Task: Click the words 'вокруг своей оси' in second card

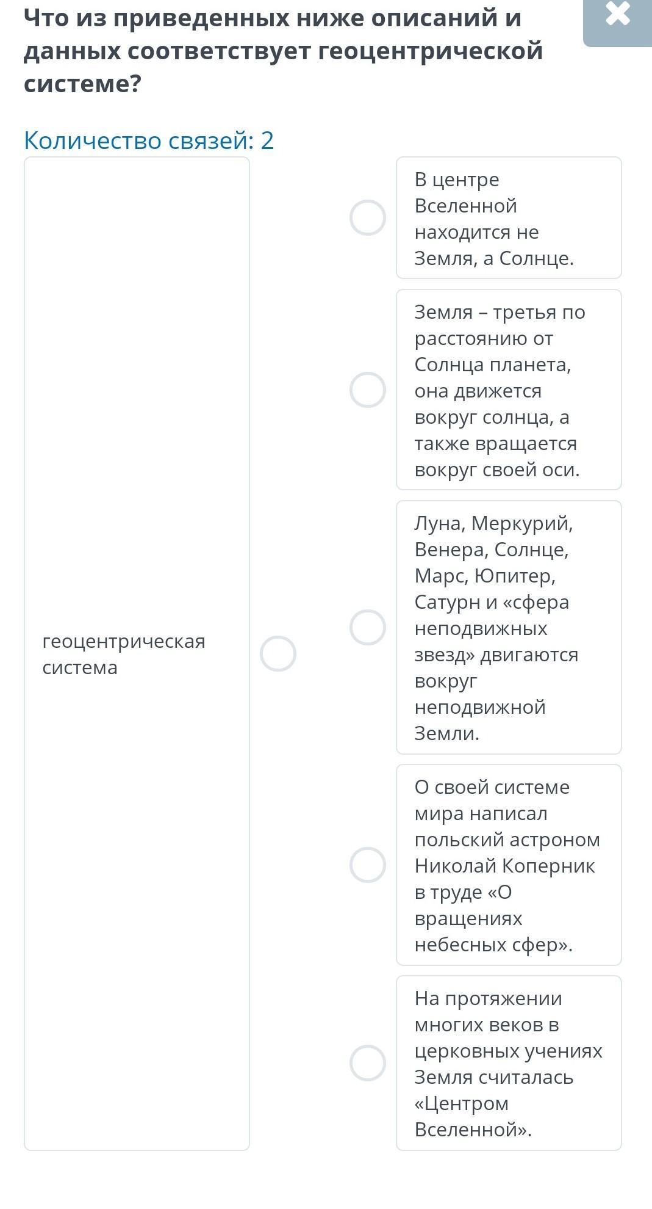Action: (x=496, y=470)
